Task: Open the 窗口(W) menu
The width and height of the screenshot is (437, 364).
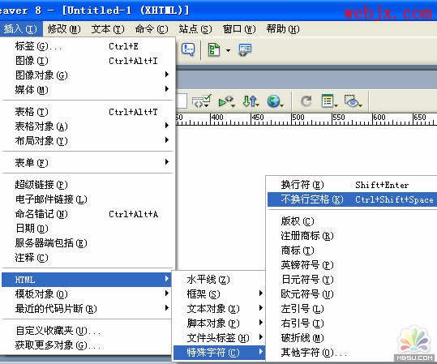Action: pos(239,29)
